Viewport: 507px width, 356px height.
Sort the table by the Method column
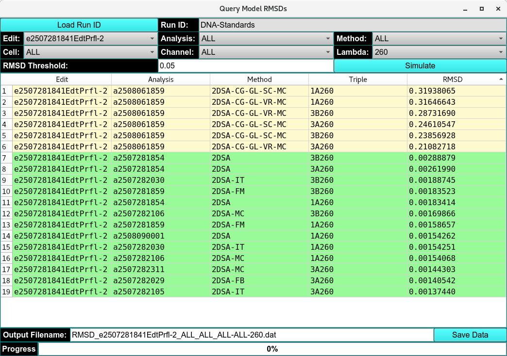[259, 79]
